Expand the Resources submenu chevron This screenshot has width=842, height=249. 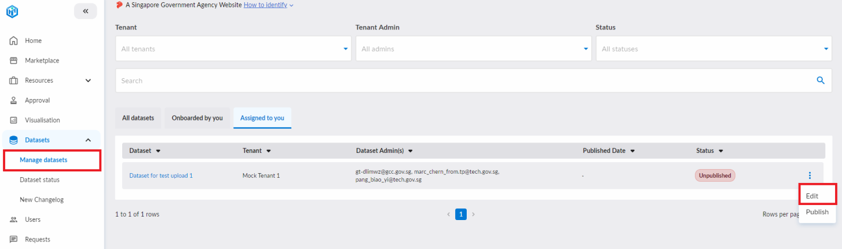[88, 80]
